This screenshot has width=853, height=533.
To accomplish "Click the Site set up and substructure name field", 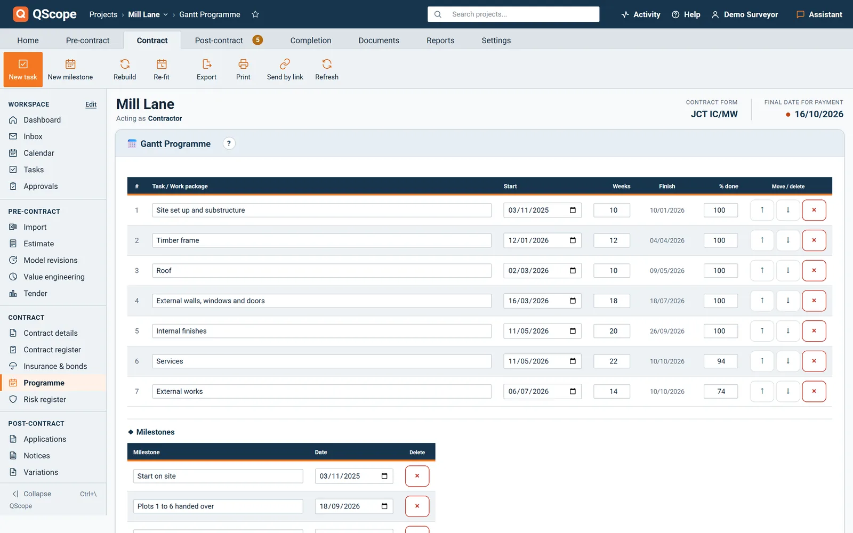I will [321, 210].
